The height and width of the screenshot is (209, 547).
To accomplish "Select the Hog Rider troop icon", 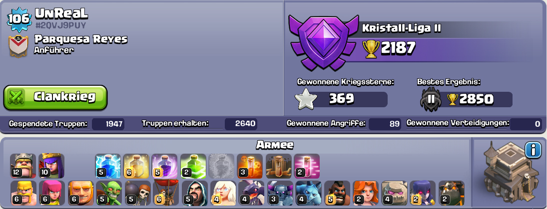I will (337, 193).
